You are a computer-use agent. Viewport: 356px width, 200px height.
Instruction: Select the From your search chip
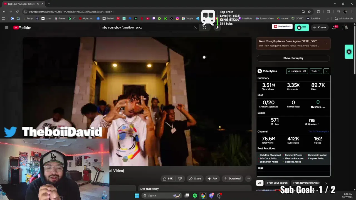point(277,183)
